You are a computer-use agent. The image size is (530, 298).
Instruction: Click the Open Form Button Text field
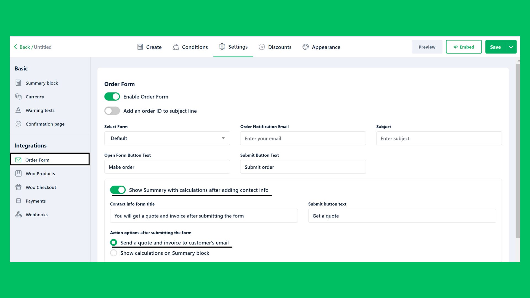click(167, 167)
